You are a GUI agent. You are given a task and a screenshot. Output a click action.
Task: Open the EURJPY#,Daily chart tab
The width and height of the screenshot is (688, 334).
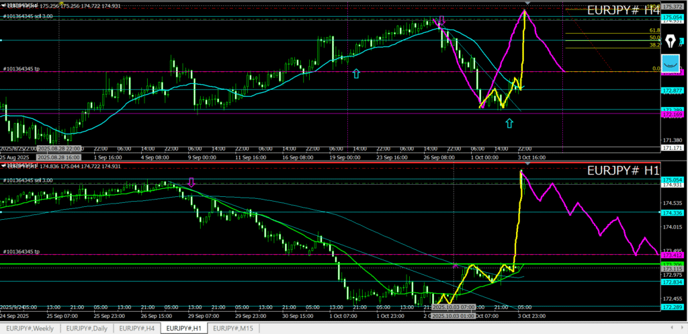click(x=87, y=328)
